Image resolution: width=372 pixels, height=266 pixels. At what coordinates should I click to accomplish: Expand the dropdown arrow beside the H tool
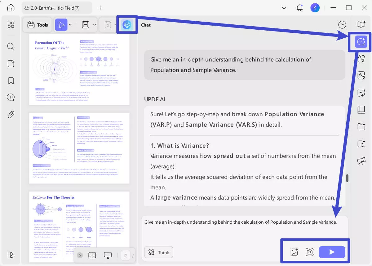click(95, 25)
